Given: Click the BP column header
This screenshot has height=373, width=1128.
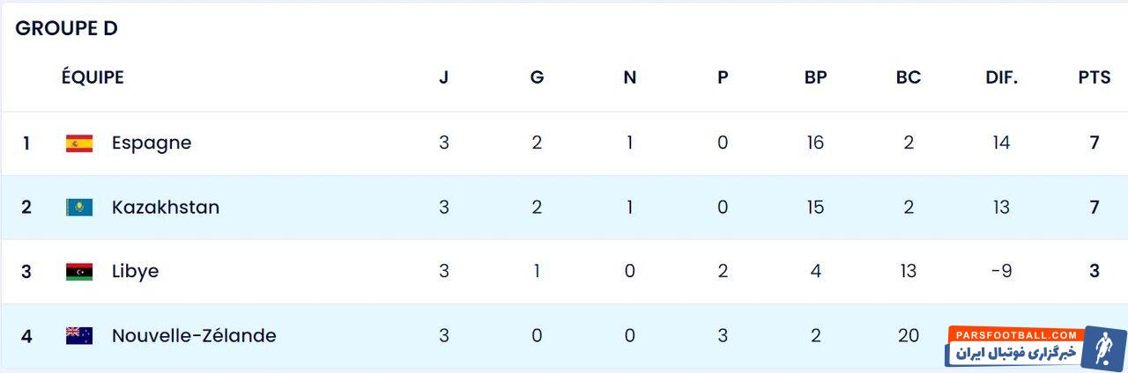Looking at the screenshot, I should click(x=815, y=77).
